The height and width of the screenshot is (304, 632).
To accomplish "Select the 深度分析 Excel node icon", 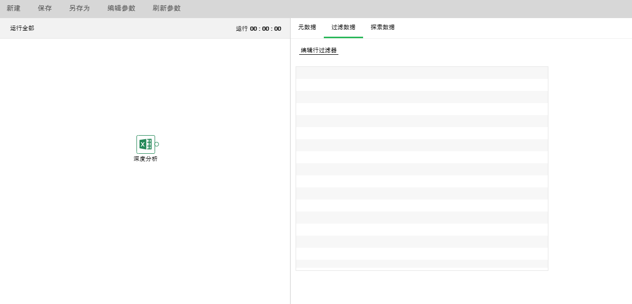I will click(145, 144).
